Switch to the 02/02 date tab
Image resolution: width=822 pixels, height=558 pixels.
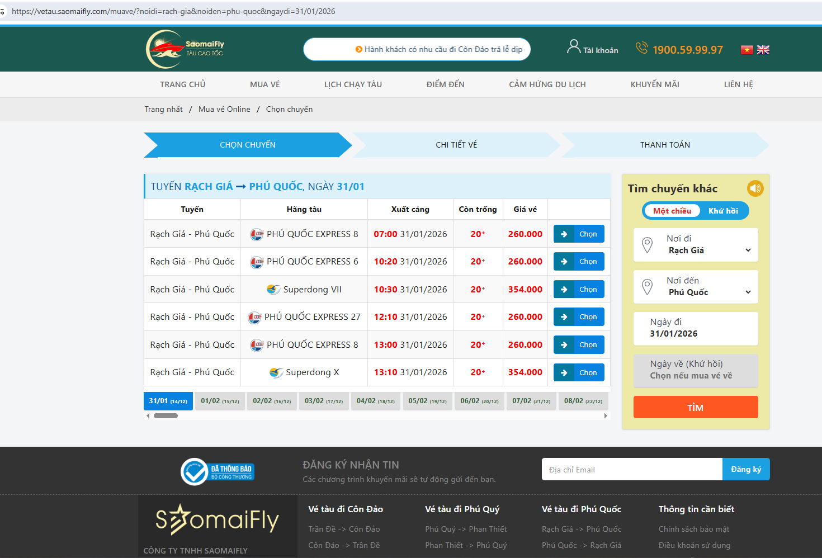272,401
